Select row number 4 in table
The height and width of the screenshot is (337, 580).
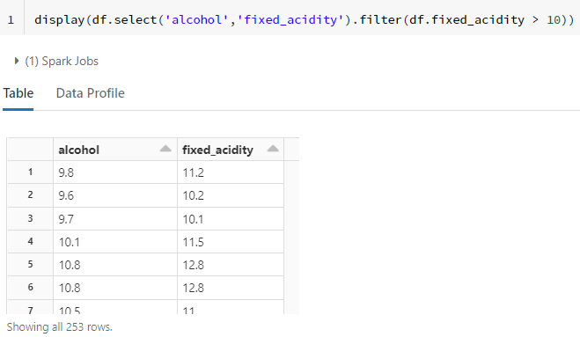tap(30, 242)
